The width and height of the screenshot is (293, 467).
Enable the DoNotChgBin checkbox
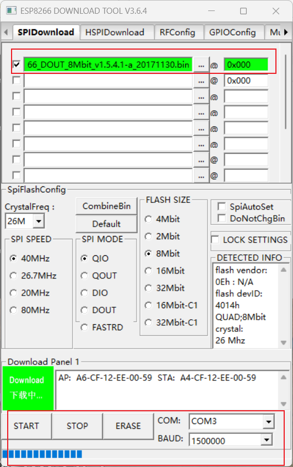coord(221,218)
